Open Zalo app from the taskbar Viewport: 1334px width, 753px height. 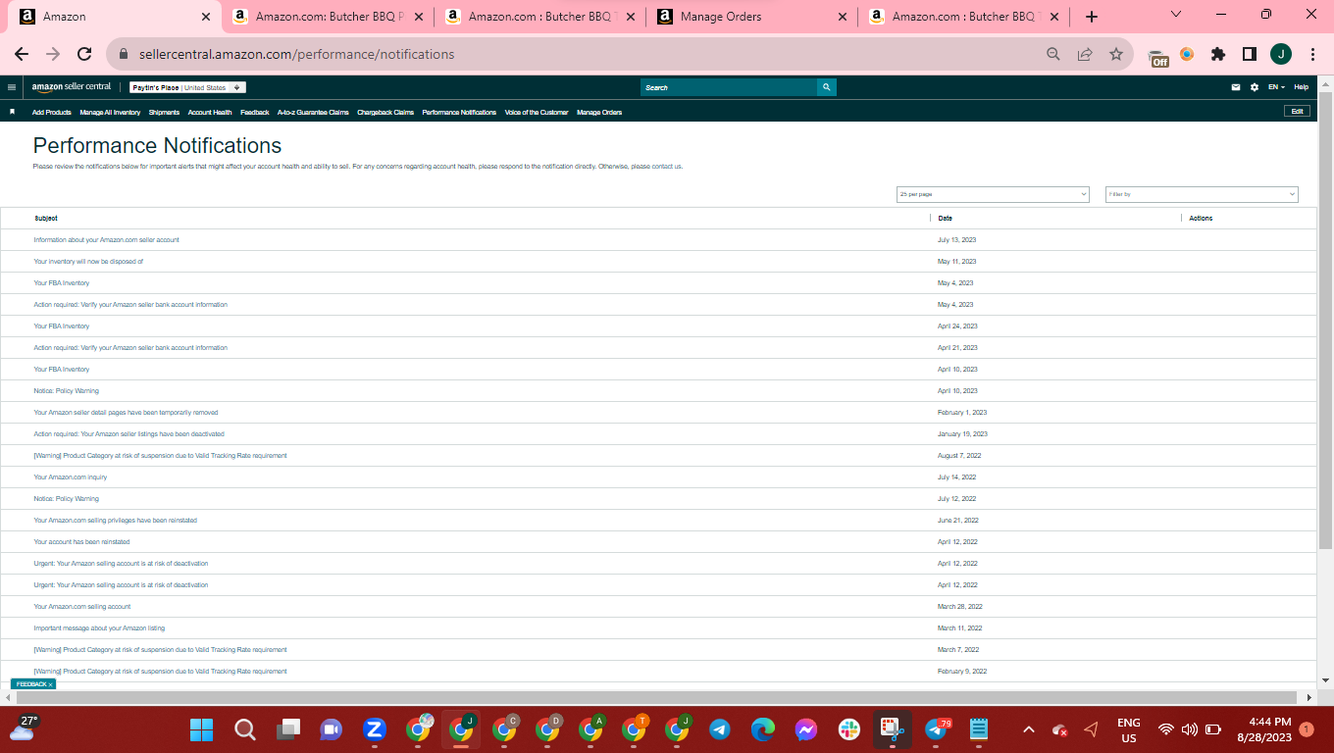[374, 729]
